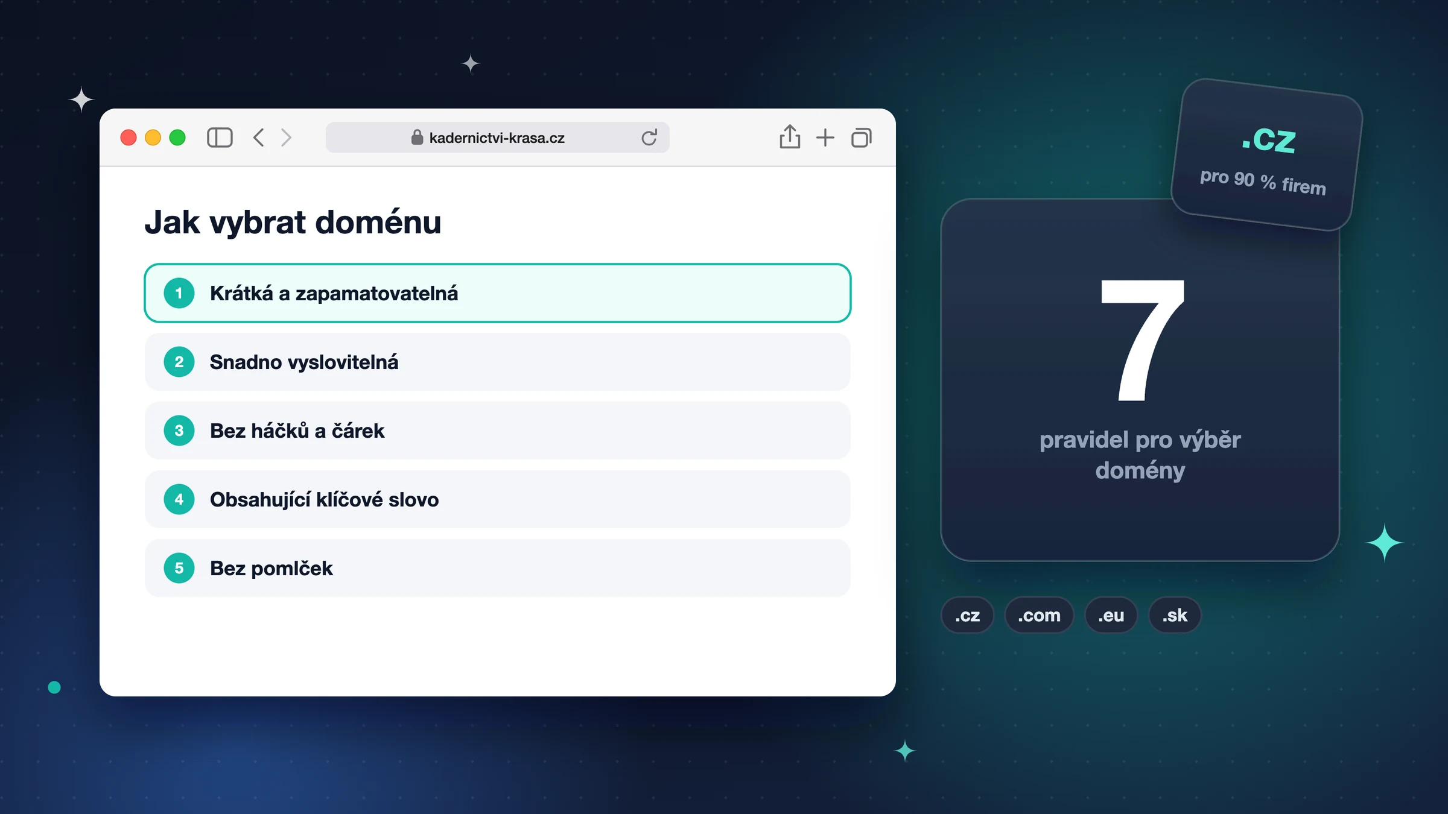Click the .cz domain pill

pos(967,615)
